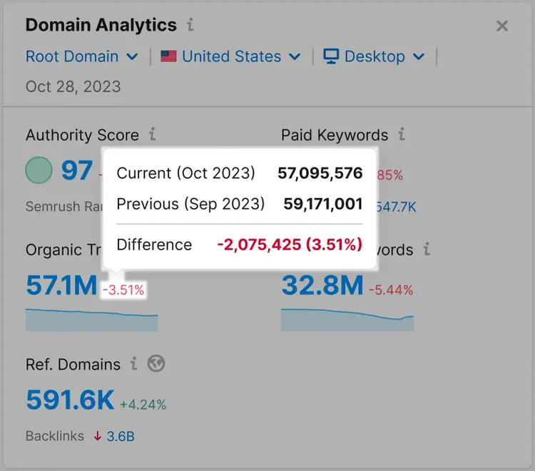This screenshot has width=535, height=471.
Task: Close the Domain Analytics panel
Action: (x=502, y=26)
